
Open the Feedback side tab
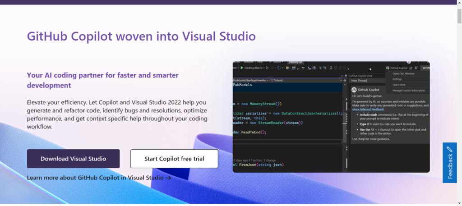(x=450, y=163)
